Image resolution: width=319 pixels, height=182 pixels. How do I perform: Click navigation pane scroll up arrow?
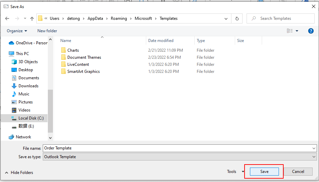pos(51,40)
